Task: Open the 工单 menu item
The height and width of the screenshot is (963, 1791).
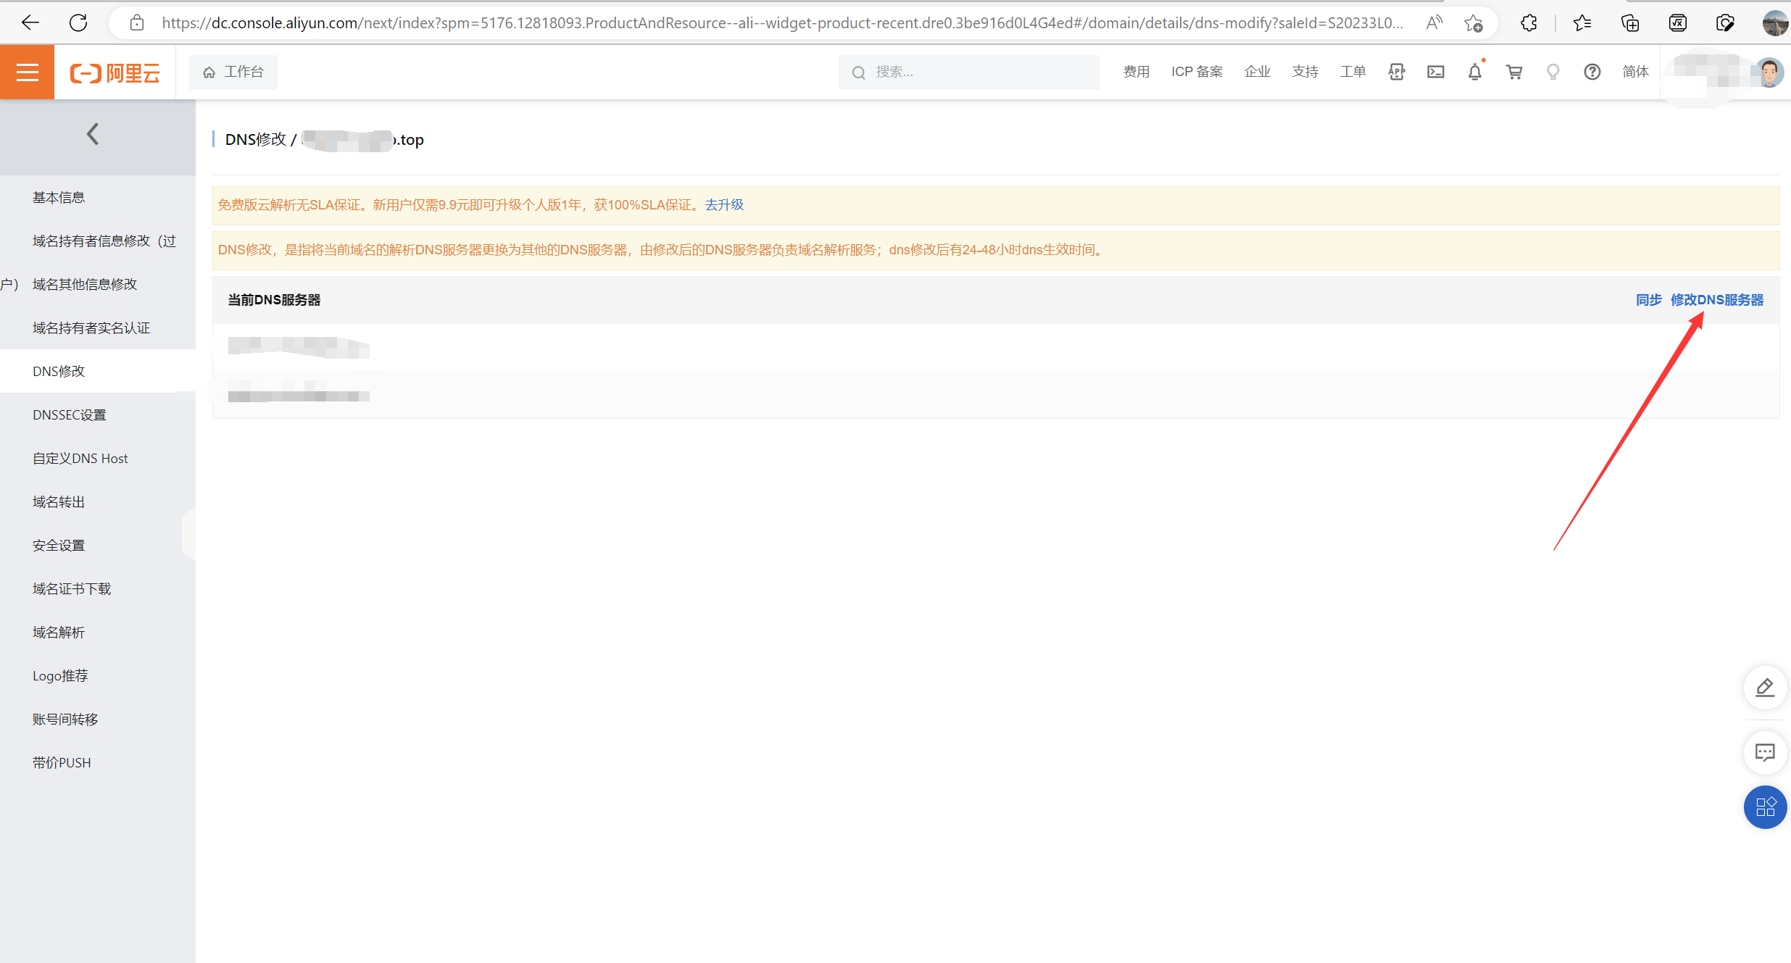Action: pos(1352,72)
